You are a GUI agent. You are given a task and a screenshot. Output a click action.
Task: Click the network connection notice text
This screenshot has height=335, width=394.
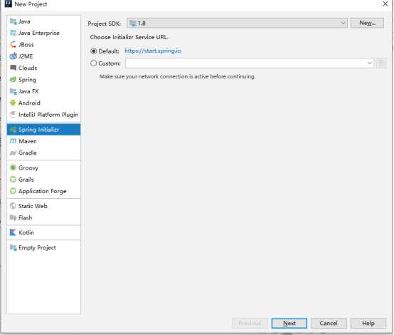(x=177, y=76)
